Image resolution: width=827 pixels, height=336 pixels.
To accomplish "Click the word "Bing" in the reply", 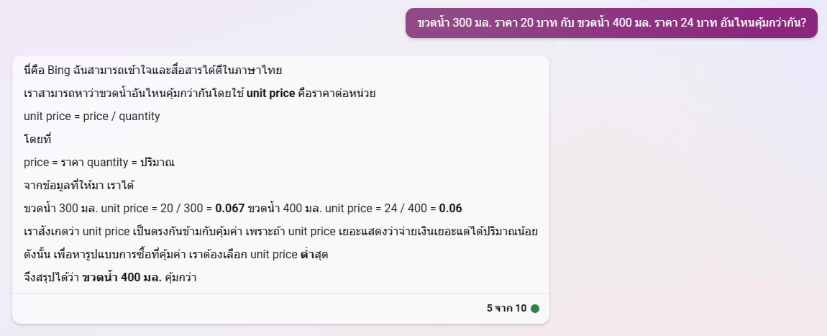I will [x=57, y=71].
